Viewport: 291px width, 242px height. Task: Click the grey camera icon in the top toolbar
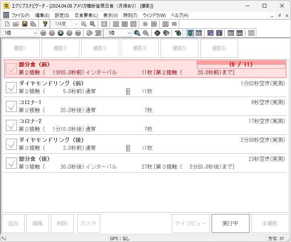coord(174,24)
